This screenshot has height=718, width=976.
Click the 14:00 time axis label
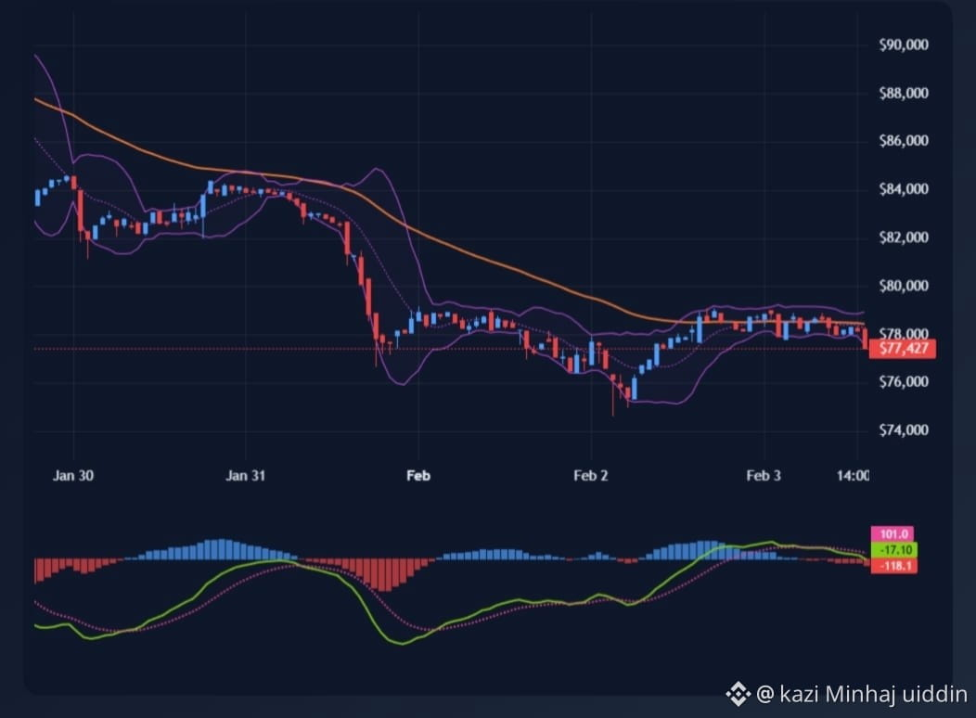853,476
